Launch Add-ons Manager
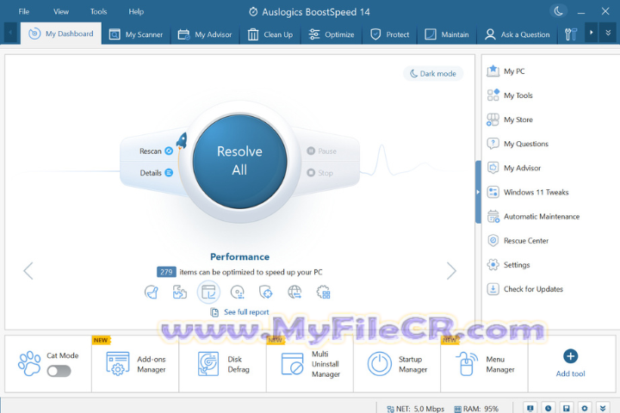The height and width of the screenshot is (413, 620). [x=136, y=364]
